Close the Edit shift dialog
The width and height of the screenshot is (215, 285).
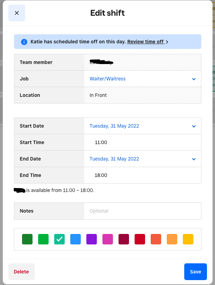[x=17, y=13]
